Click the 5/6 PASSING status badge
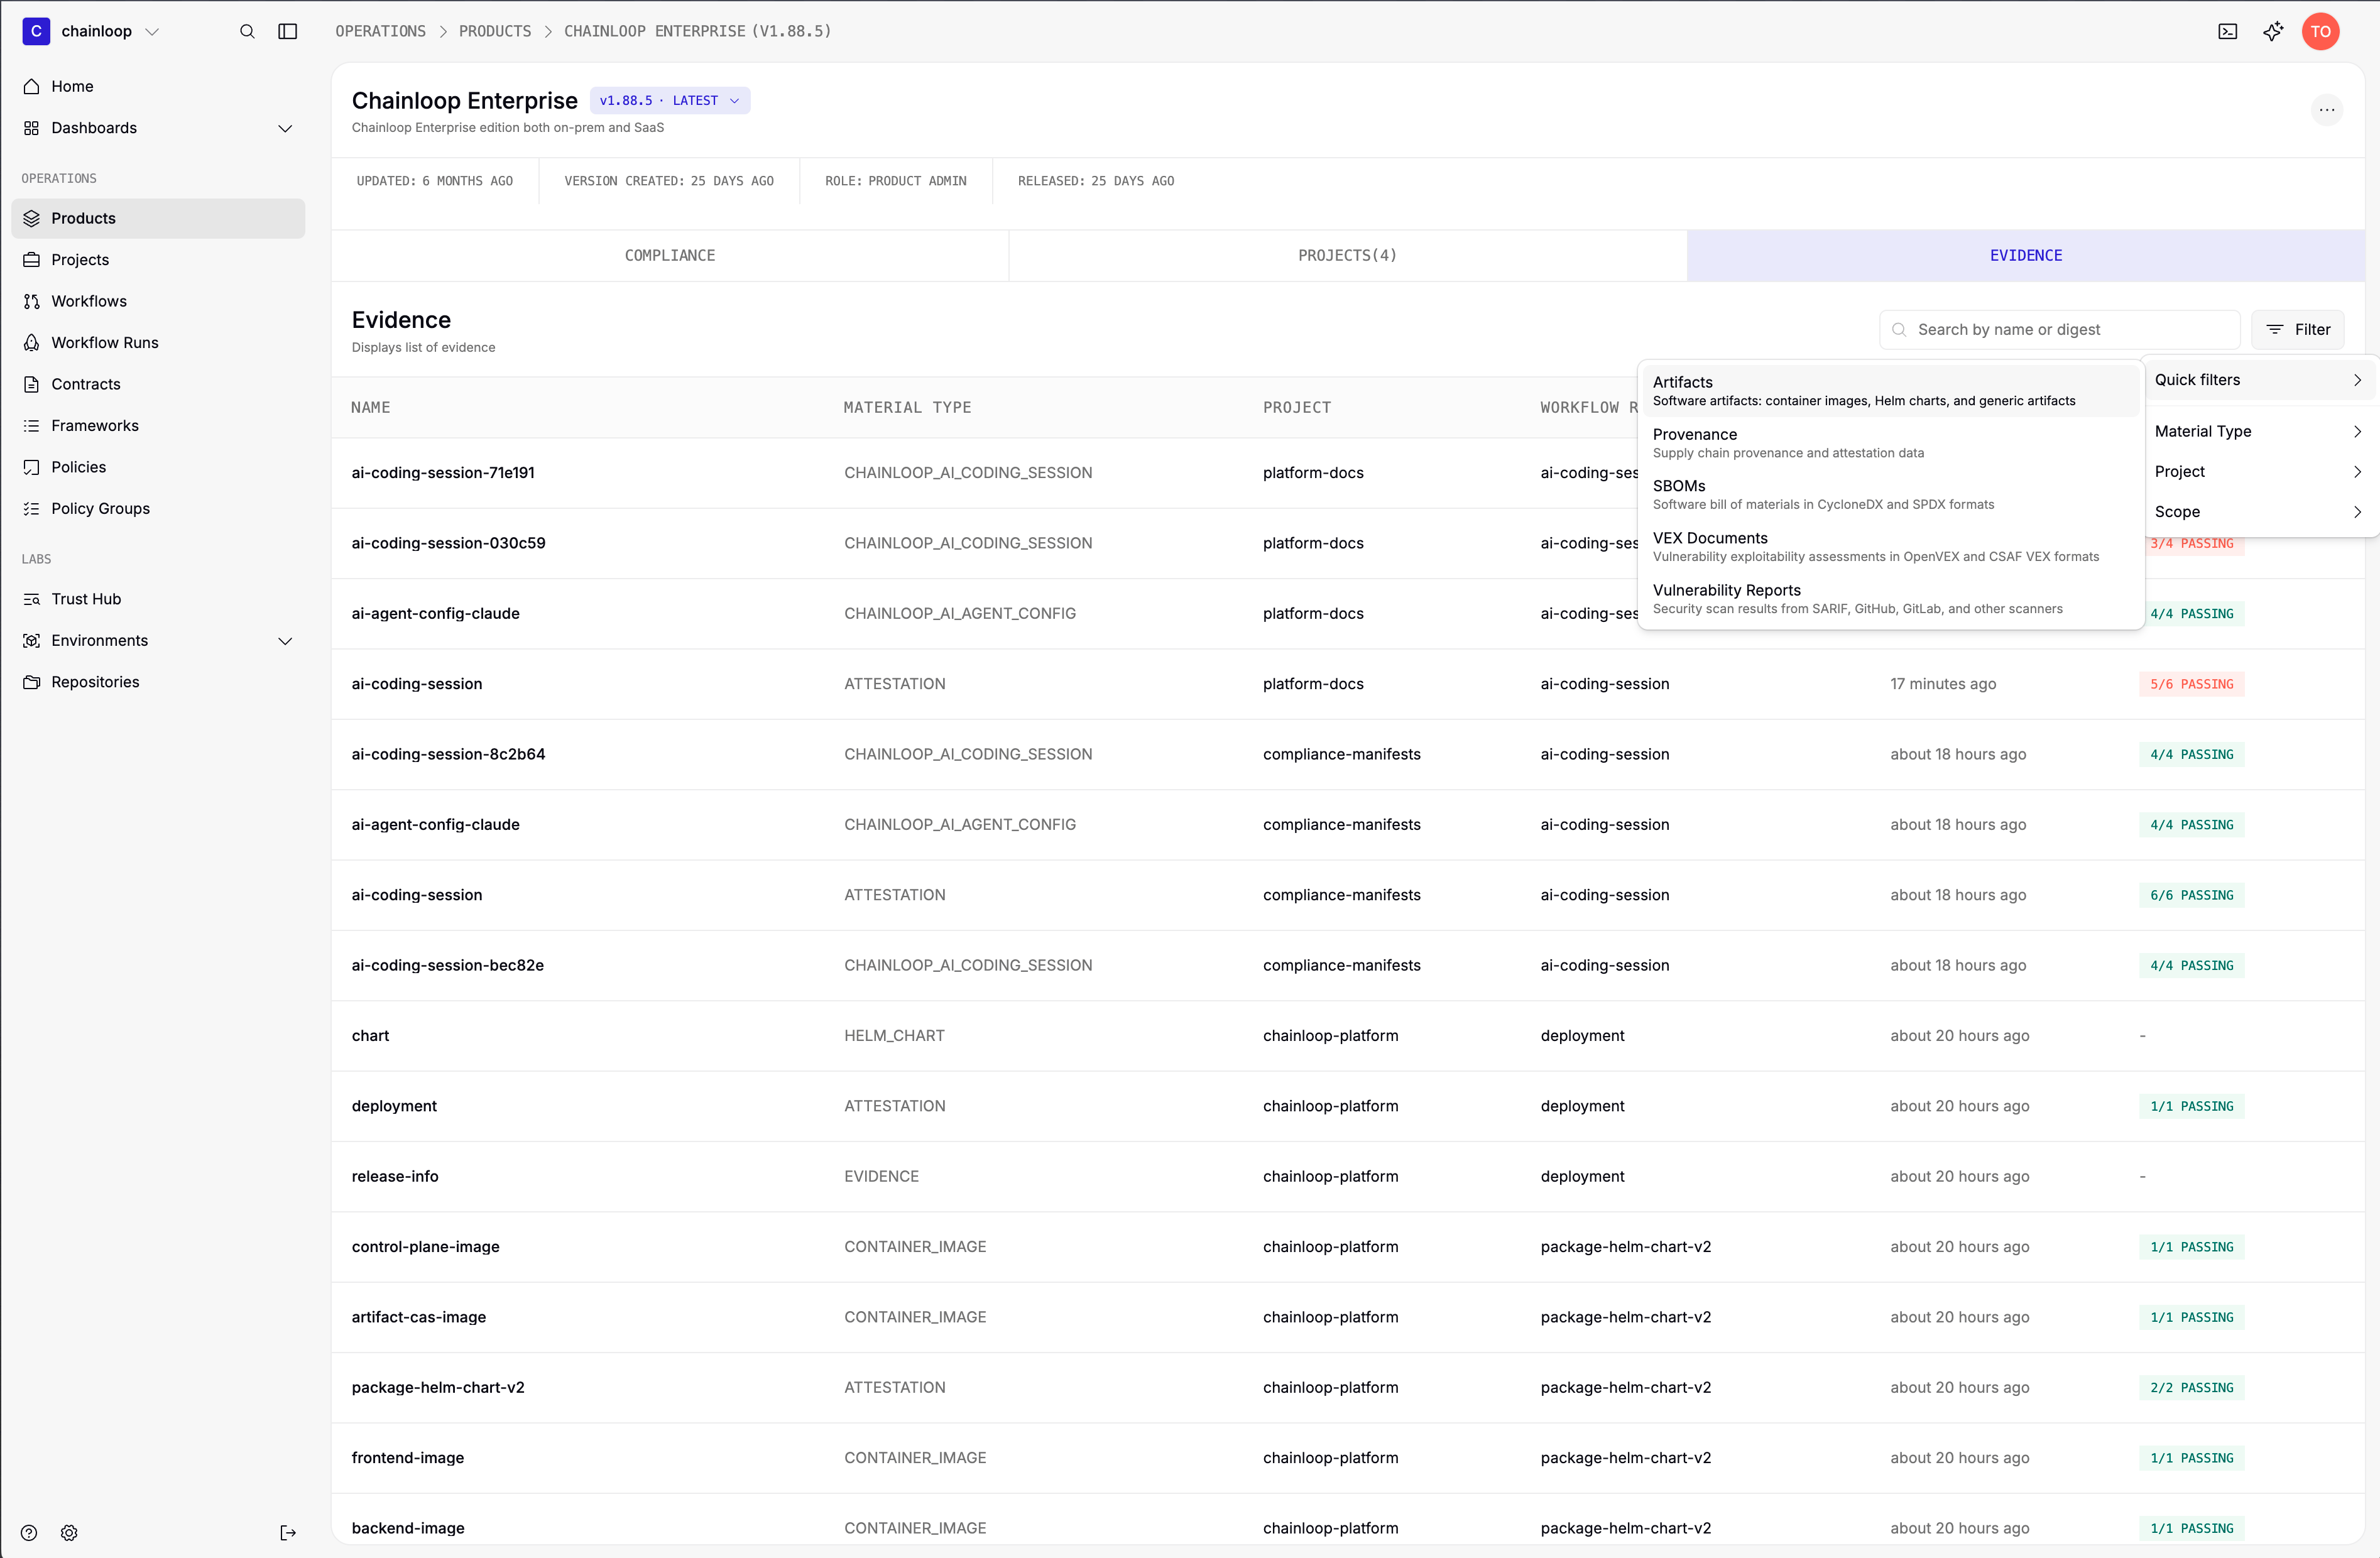 2192,684
